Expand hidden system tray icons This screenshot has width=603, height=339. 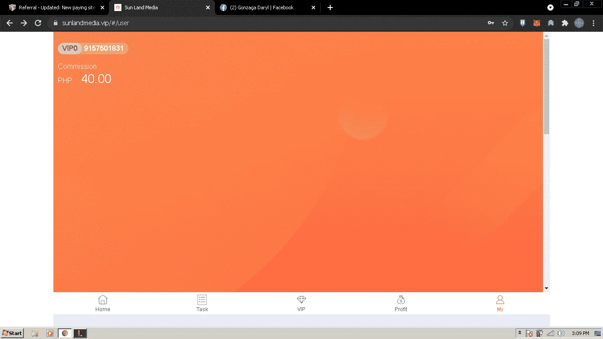point(520,333)
